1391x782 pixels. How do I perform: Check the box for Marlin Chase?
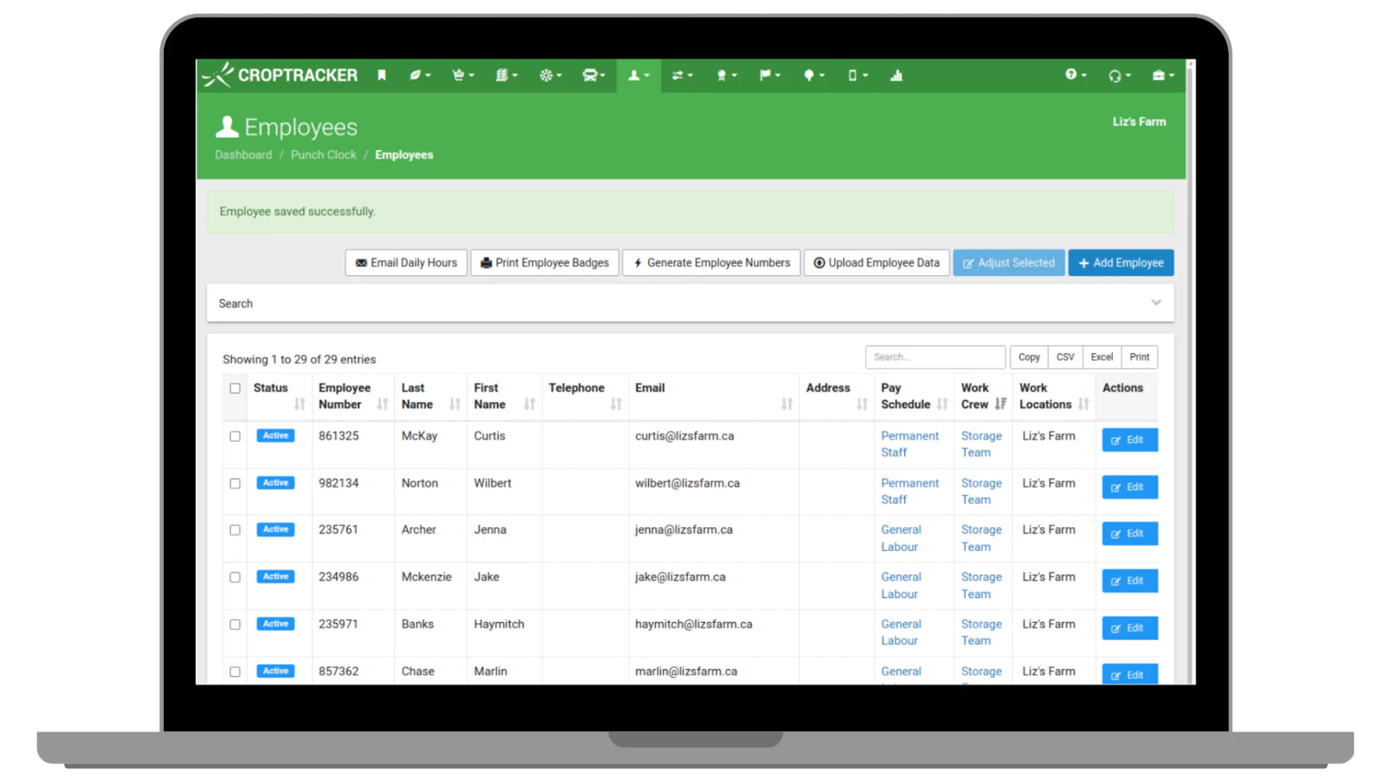pyautogui.click(x=235, y=671)
